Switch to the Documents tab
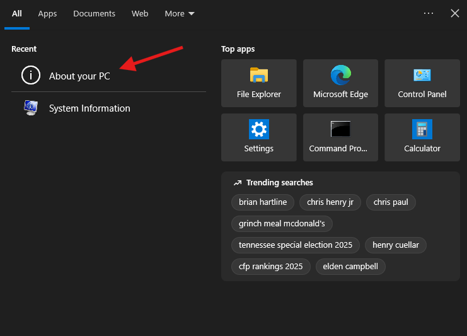This screenshot has height=336, width=467. coord(94,13)
